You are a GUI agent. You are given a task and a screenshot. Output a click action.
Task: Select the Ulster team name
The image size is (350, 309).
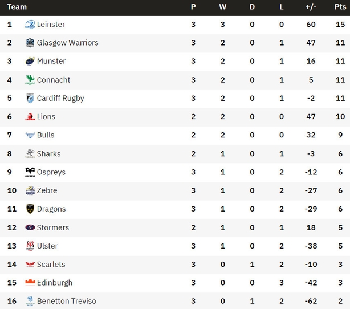[x=47, y=246]
